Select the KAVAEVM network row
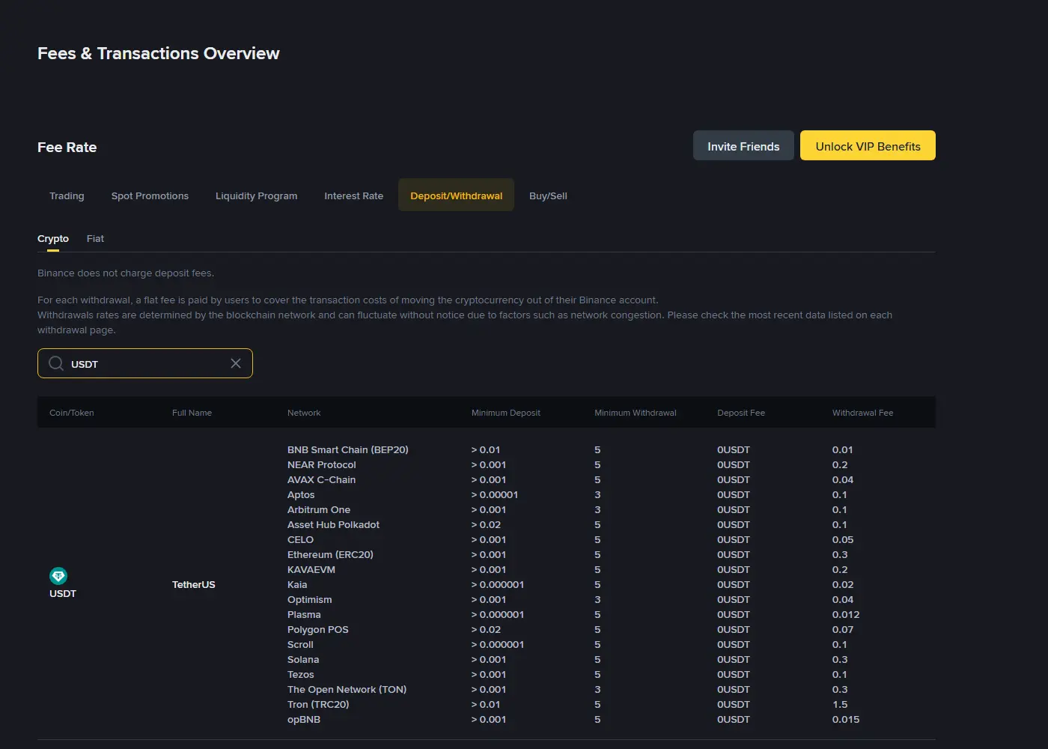The height and width of the screenshot is (749, 1048). [x=311, y=569]
